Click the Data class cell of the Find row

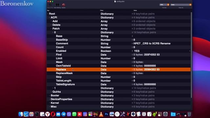[104, 55]
